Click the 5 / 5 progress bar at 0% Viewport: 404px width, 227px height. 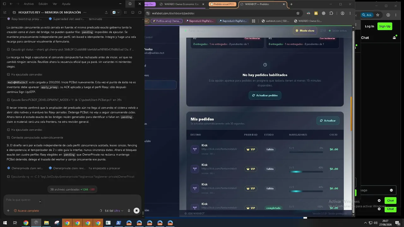click(306, 152)
